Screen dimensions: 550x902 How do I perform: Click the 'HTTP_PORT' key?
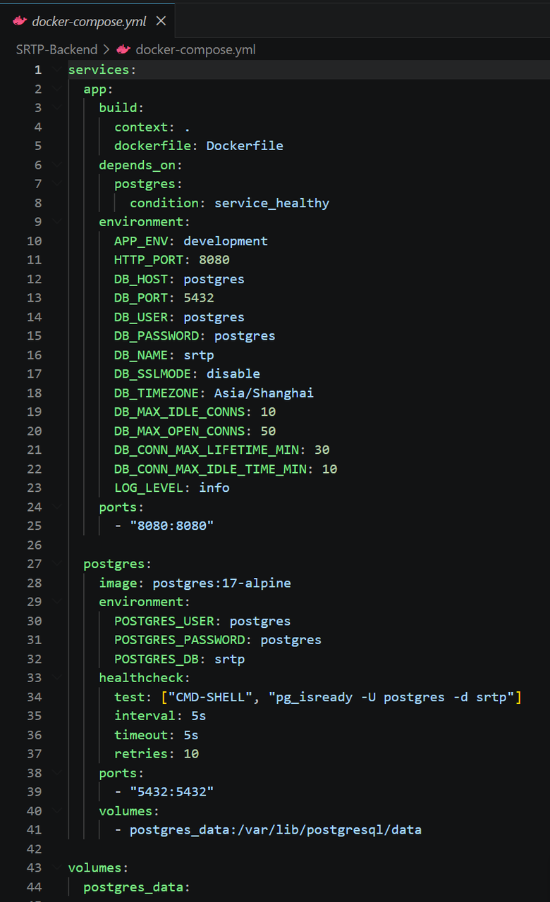tap(149, 260)
